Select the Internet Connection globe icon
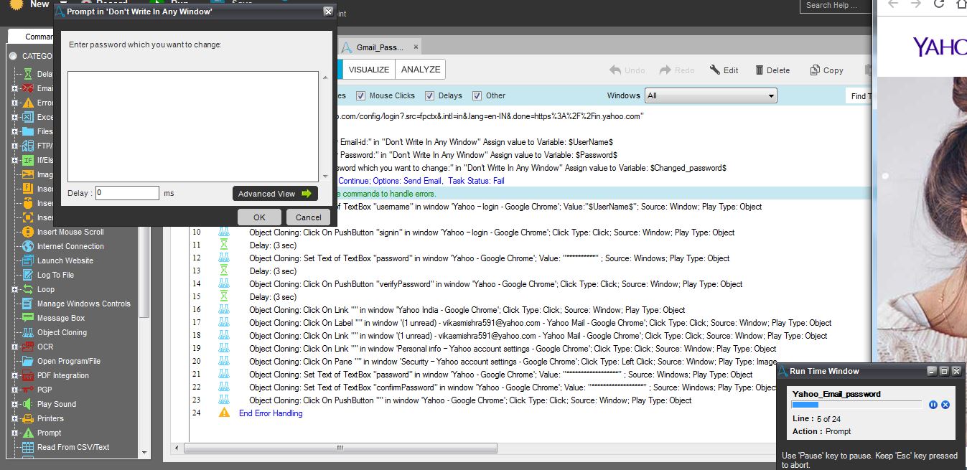This screenshot has width=967, height=470. click(x=27, y=246)
